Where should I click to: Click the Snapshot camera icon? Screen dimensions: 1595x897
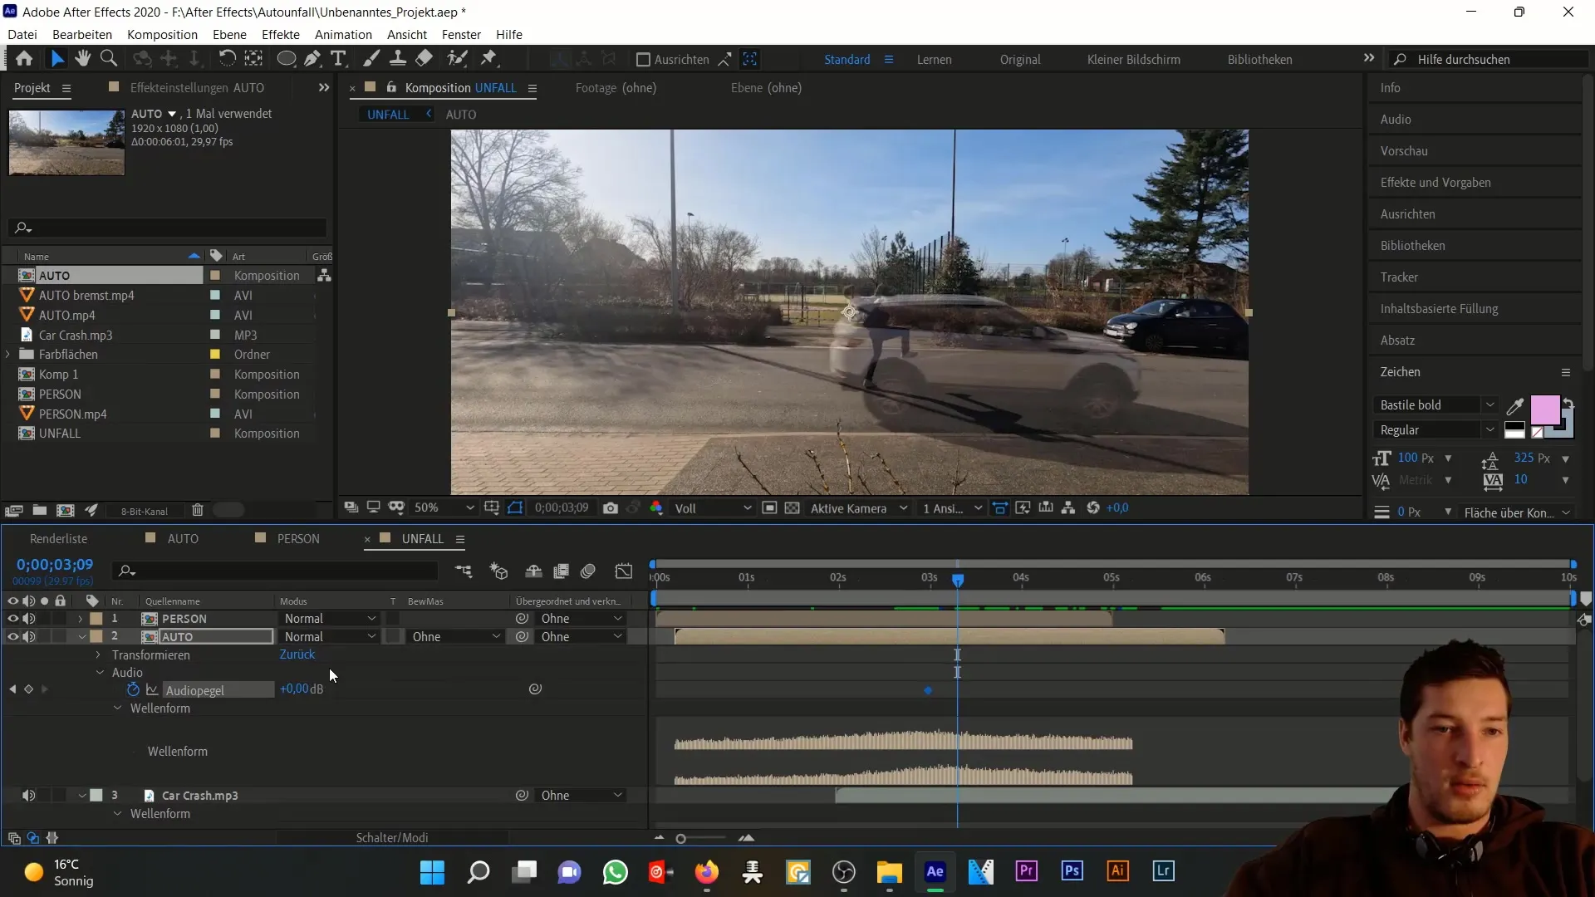pos(611,508)
